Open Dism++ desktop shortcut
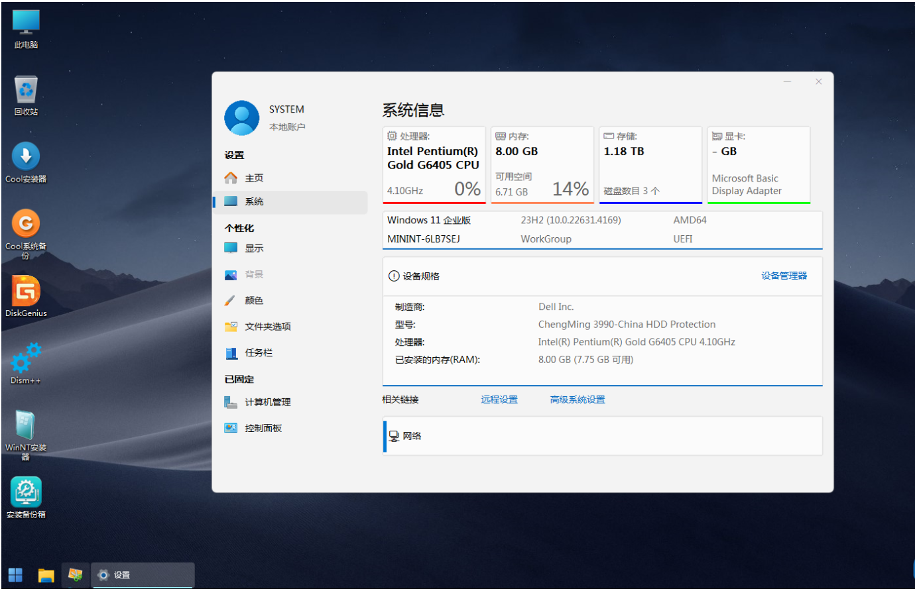 coord(26,364)
